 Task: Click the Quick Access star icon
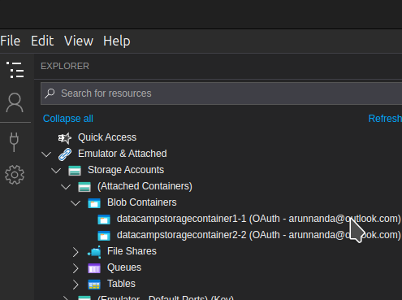click(x=65, y=138)
